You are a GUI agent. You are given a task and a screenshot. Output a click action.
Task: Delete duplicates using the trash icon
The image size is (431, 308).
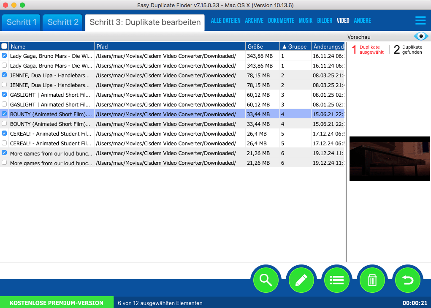tap(372, 279)
